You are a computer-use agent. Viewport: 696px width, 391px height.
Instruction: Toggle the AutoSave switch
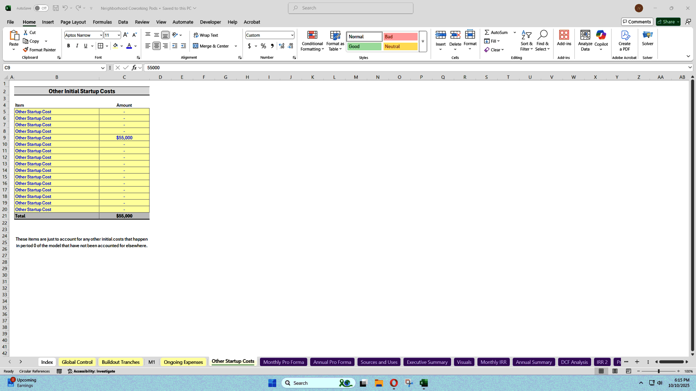point(41,8)
